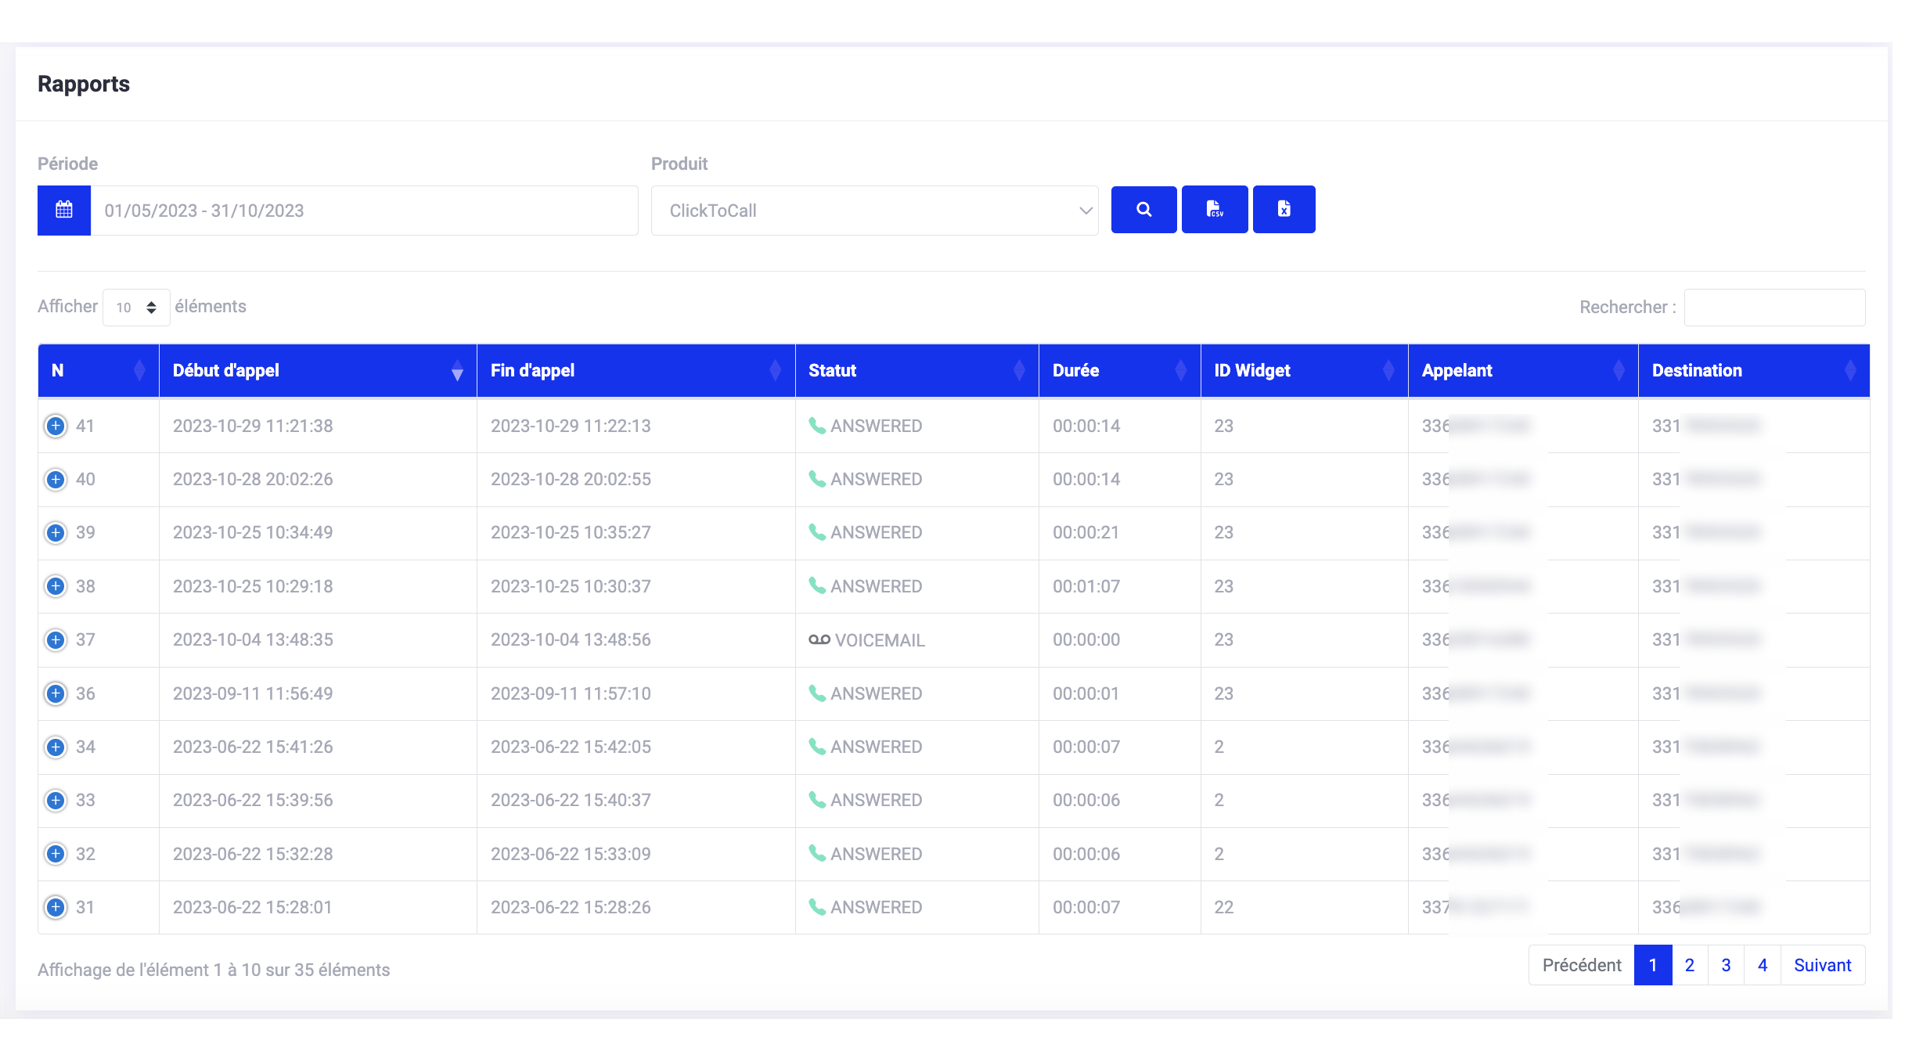Click widget ID 22 cell
Screen dimensions: 1905x1055
click(1224, 907)
